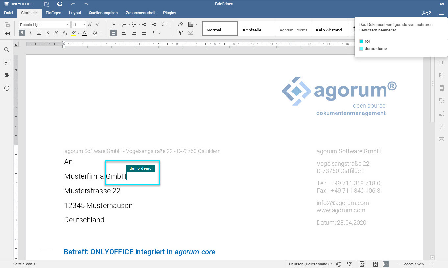Expand the Deutsch (Deutschland) language selector
Image resolution: width=448 pixels, height=268 pixels.
click(310, 264)
